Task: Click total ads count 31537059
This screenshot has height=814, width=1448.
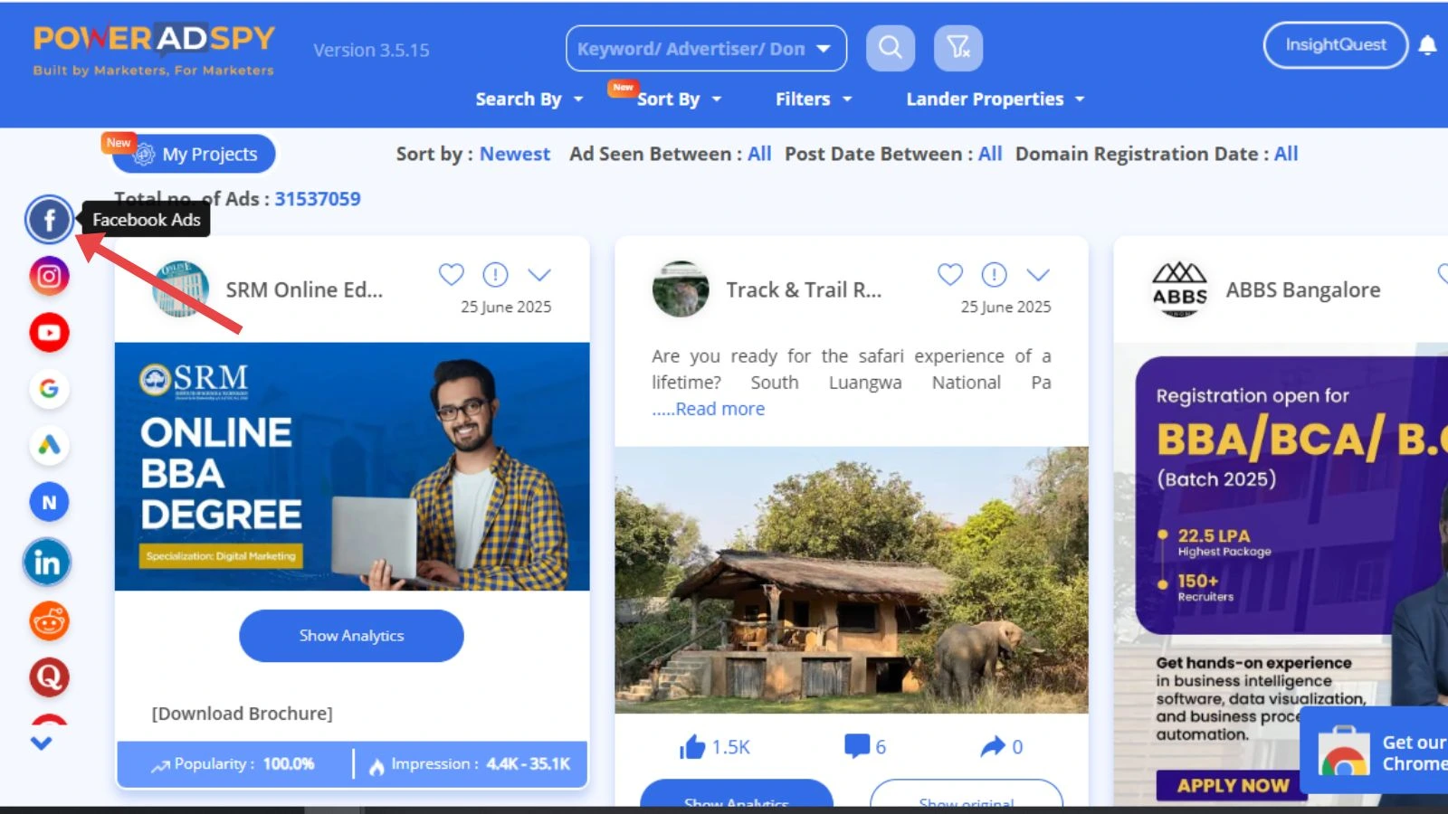Action: coord(318,199)
